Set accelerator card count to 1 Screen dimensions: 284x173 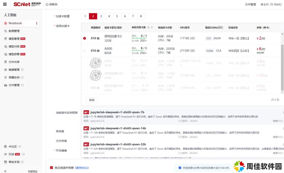click(x=85, y=16)
